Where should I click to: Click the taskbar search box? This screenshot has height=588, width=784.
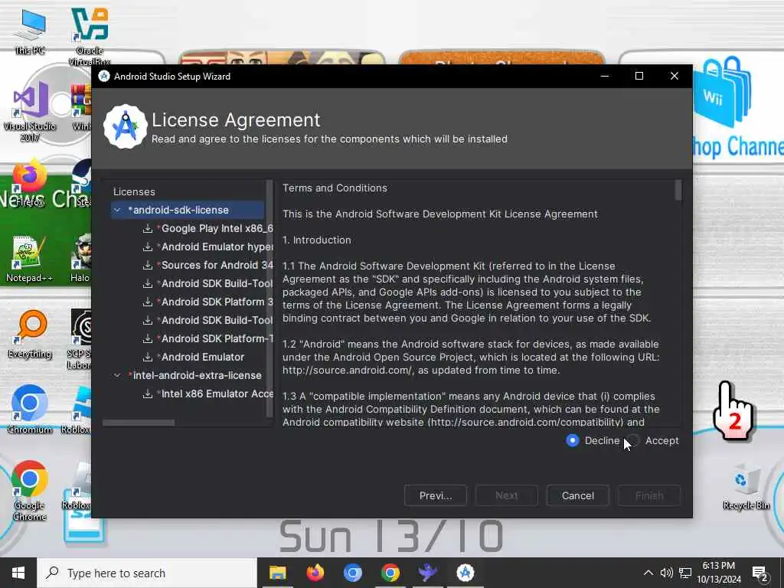[147, 573]
